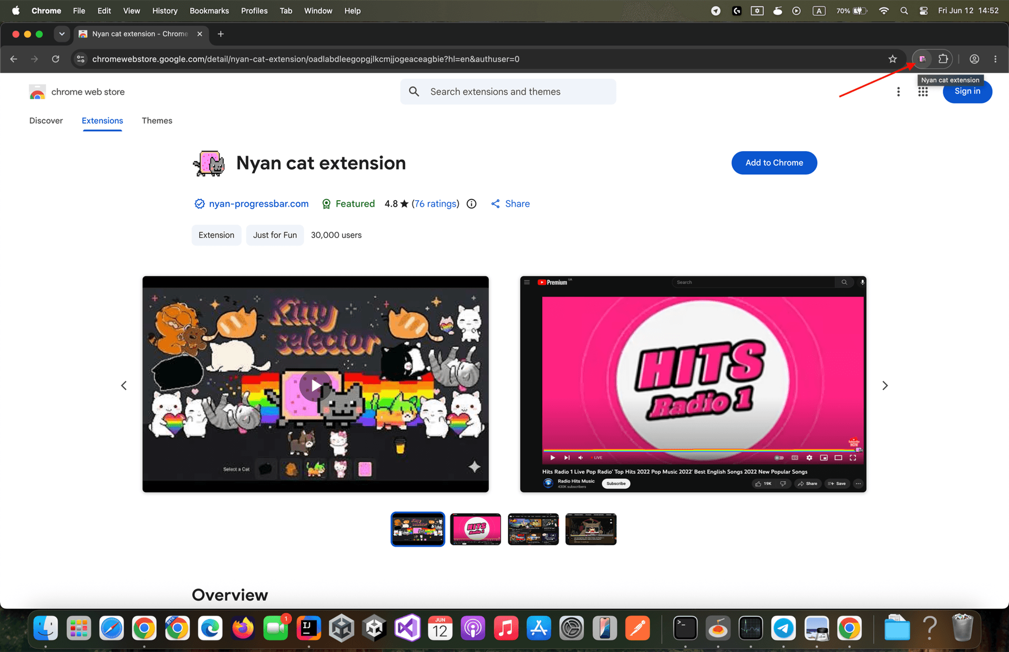Open web store more options menu
The height and width of the screenshot is (652, 1009).
[x=899, y=91]
